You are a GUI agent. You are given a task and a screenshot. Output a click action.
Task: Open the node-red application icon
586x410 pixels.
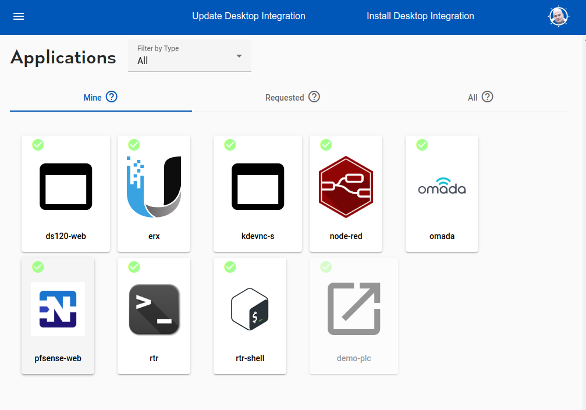tap(346, 187)
